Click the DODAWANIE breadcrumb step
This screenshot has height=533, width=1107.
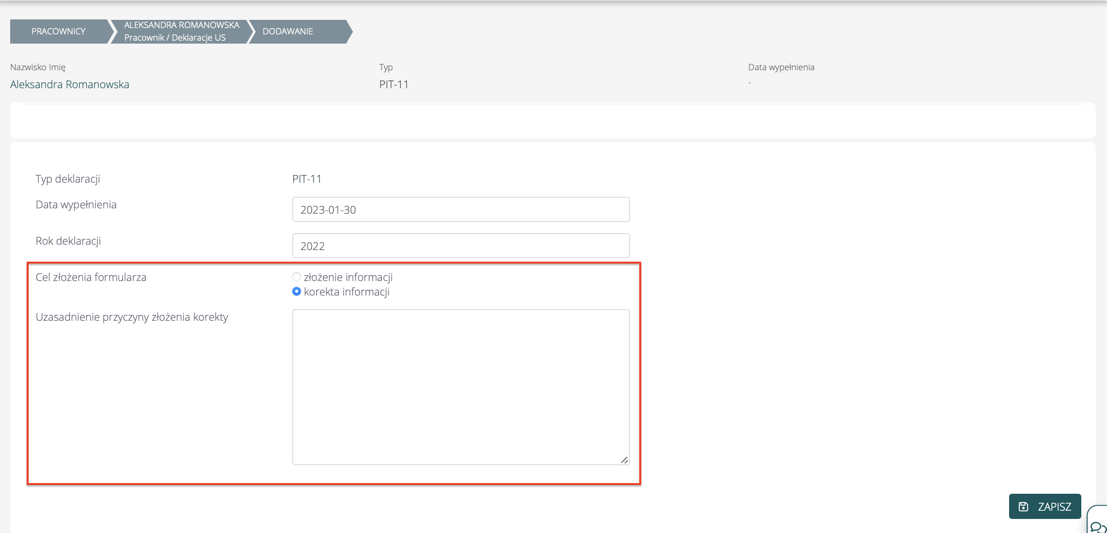288,31
